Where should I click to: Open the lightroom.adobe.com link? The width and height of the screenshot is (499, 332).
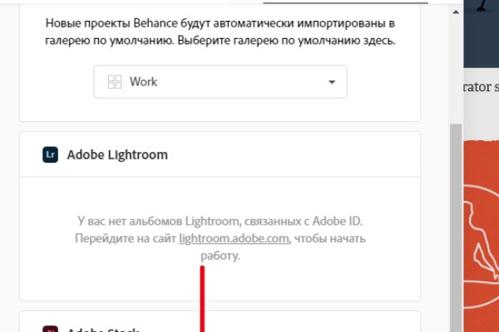pyautogui.click(x=234, y=239)
